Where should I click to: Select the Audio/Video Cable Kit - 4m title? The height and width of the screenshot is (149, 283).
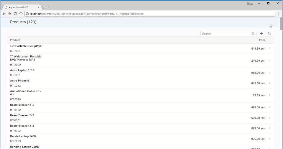[x=26, y=93]
